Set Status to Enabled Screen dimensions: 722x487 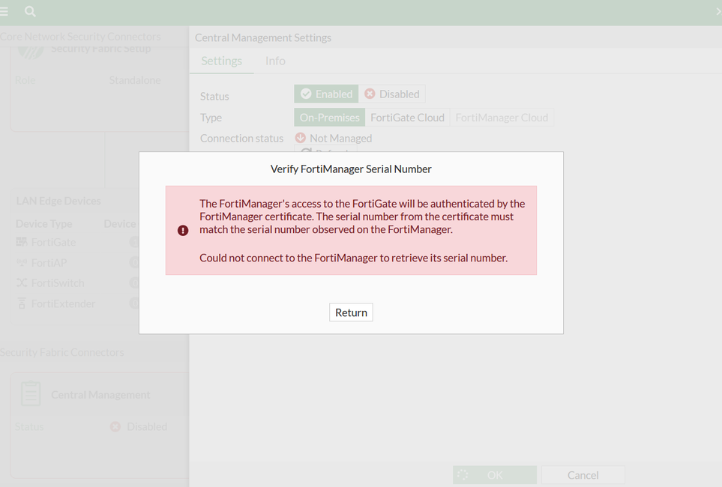(326, 94)
